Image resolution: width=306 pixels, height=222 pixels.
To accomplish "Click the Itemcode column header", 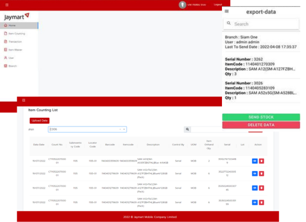I will point(128,145).
